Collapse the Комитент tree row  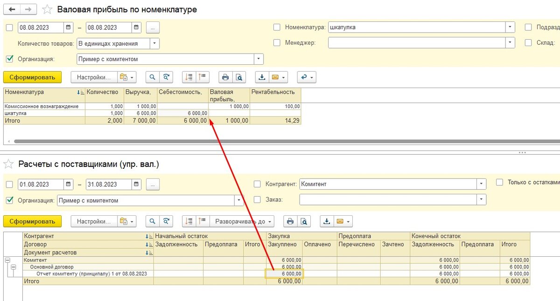click(8, 260)
